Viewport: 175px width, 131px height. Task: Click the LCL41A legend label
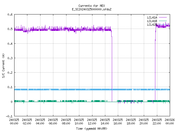152,17
